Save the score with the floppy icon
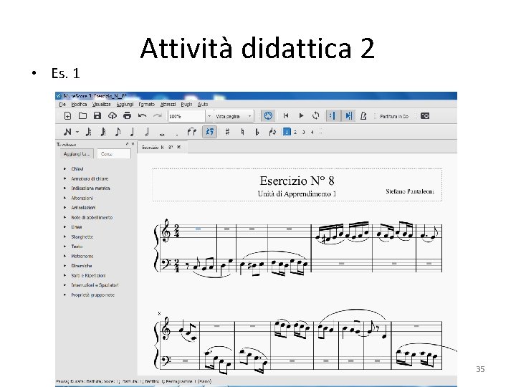Screen dimensions: 516x387 97,116
